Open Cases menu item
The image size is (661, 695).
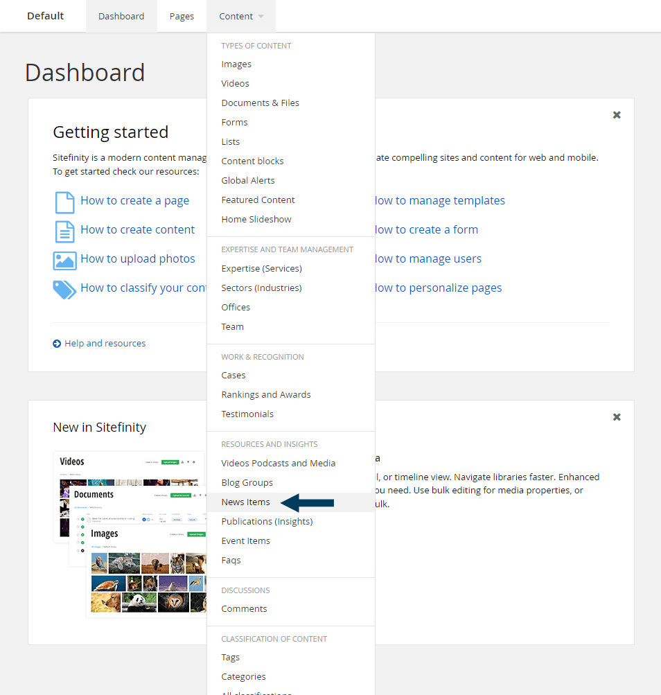pyautogui.click(x=233, y=376)
